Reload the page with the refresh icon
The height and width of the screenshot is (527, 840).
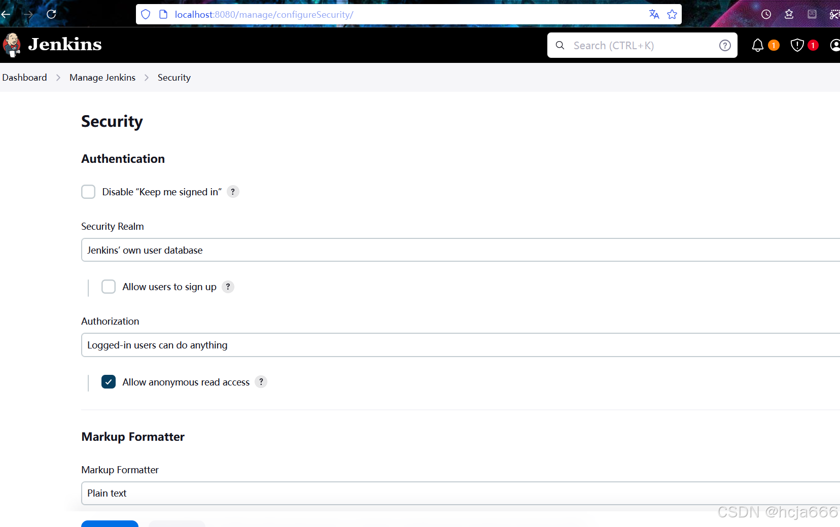coord(51,14)
